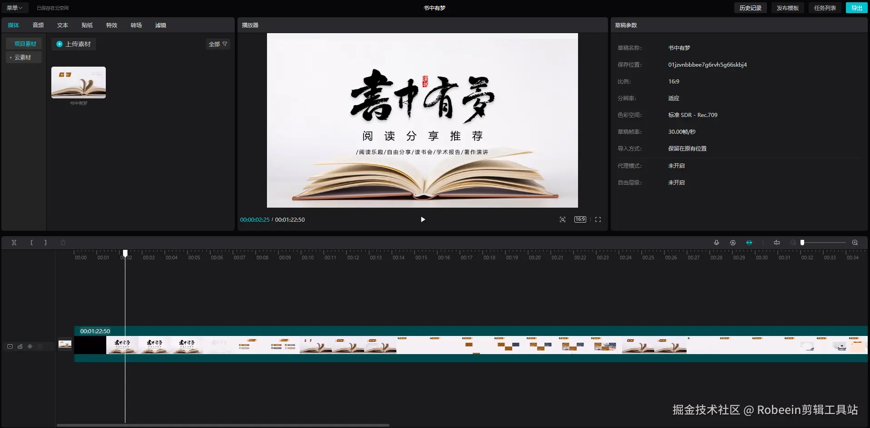
Task: Open the 菜单 dropdown menu
Action: 15,8
